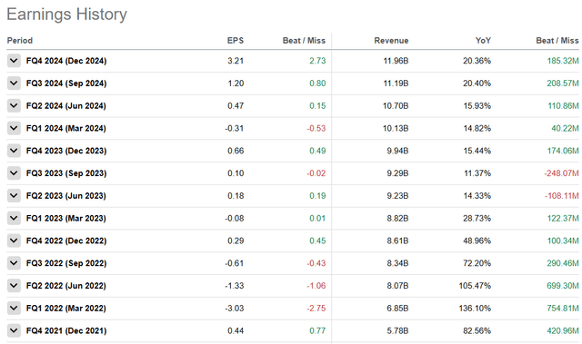Image resolution: width=582 pixels, height=344 pixels.
Task: Select the YoY column header
Action: (483, 41)
